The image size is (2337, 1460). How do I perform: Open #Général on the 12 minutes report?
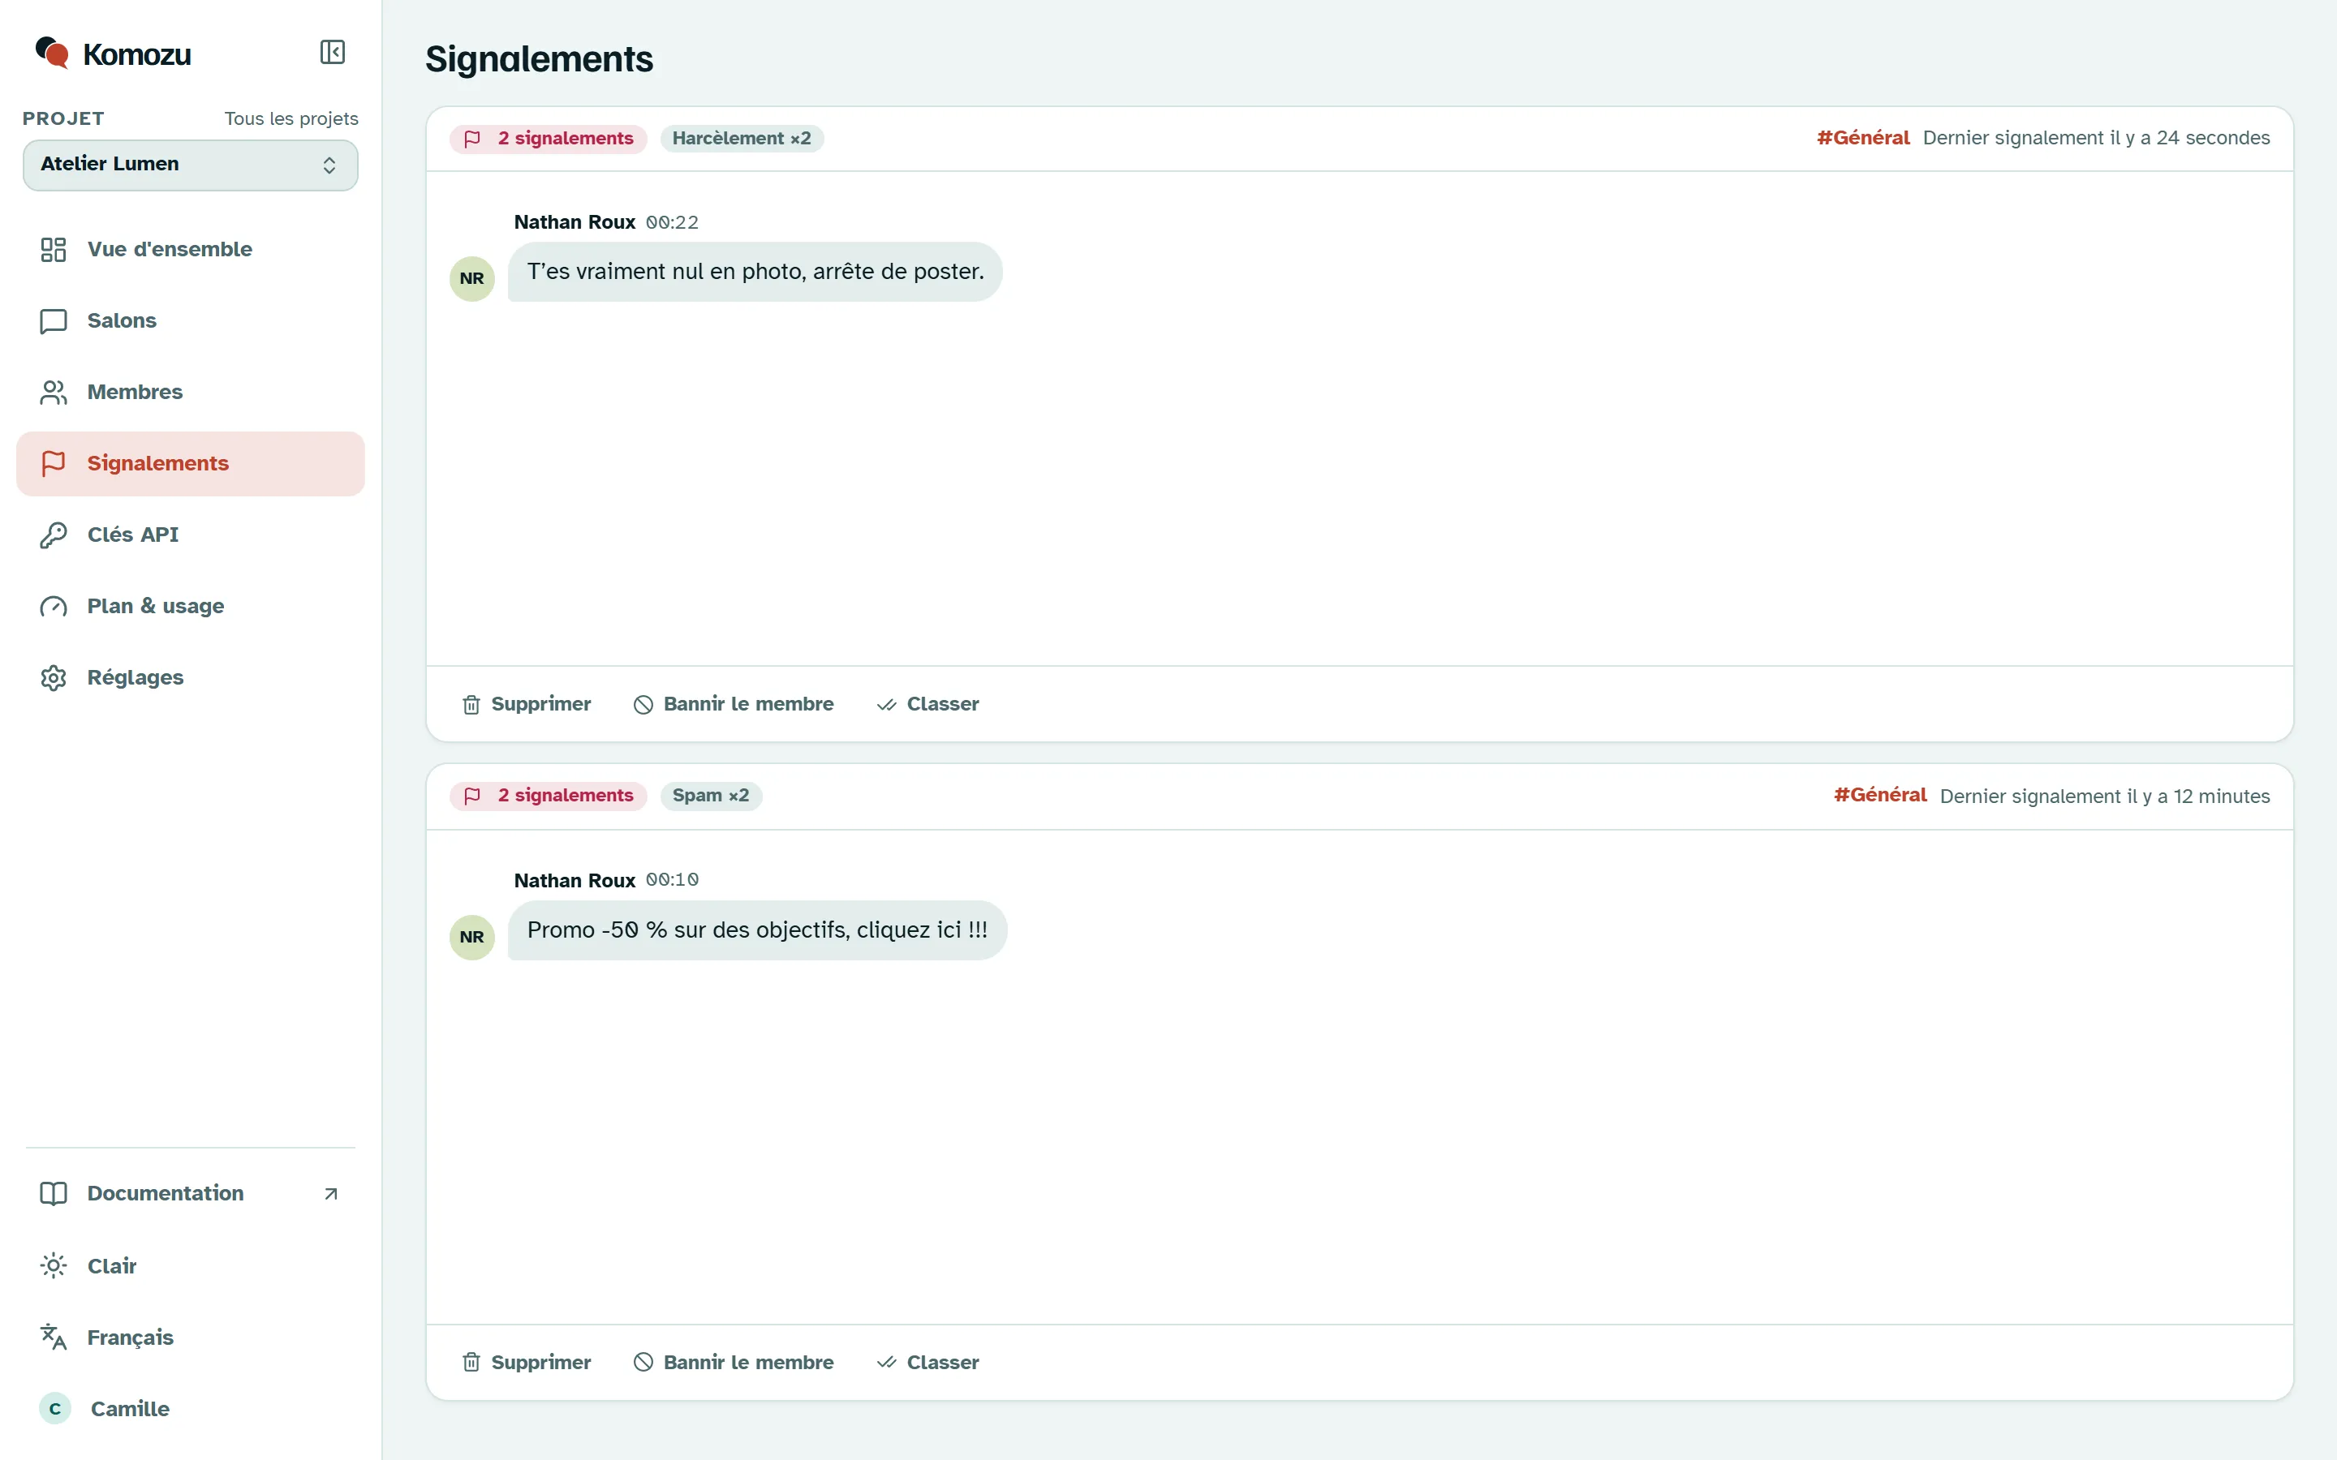click(1880, 795)
